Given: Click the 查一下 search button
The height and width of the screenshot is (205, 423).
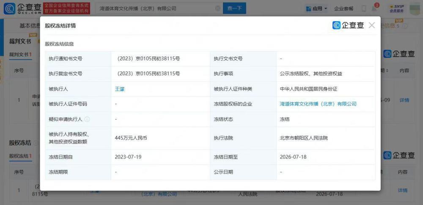Looking at the screenshot, I should [x=234, y=8].
